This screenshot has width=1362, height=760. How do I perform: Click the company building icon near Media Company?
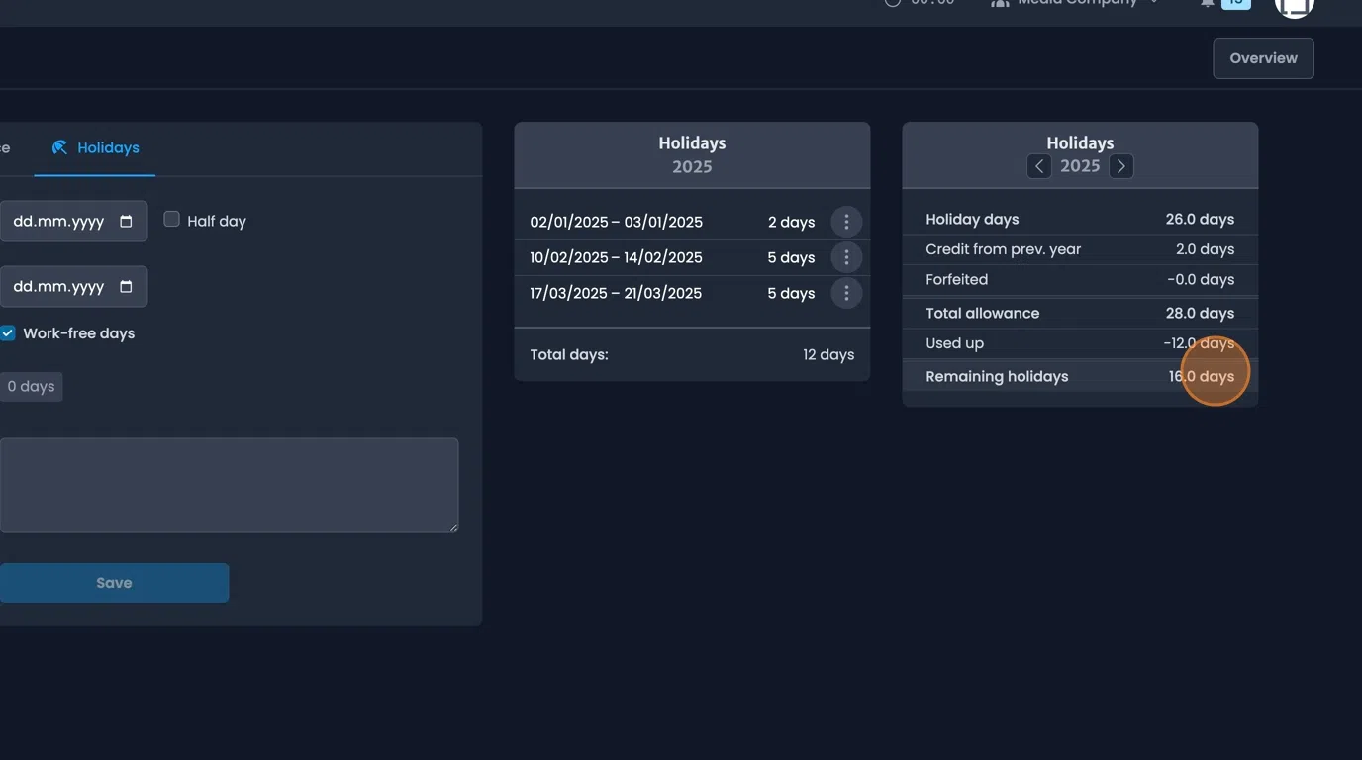click(x=1000, y=2)
